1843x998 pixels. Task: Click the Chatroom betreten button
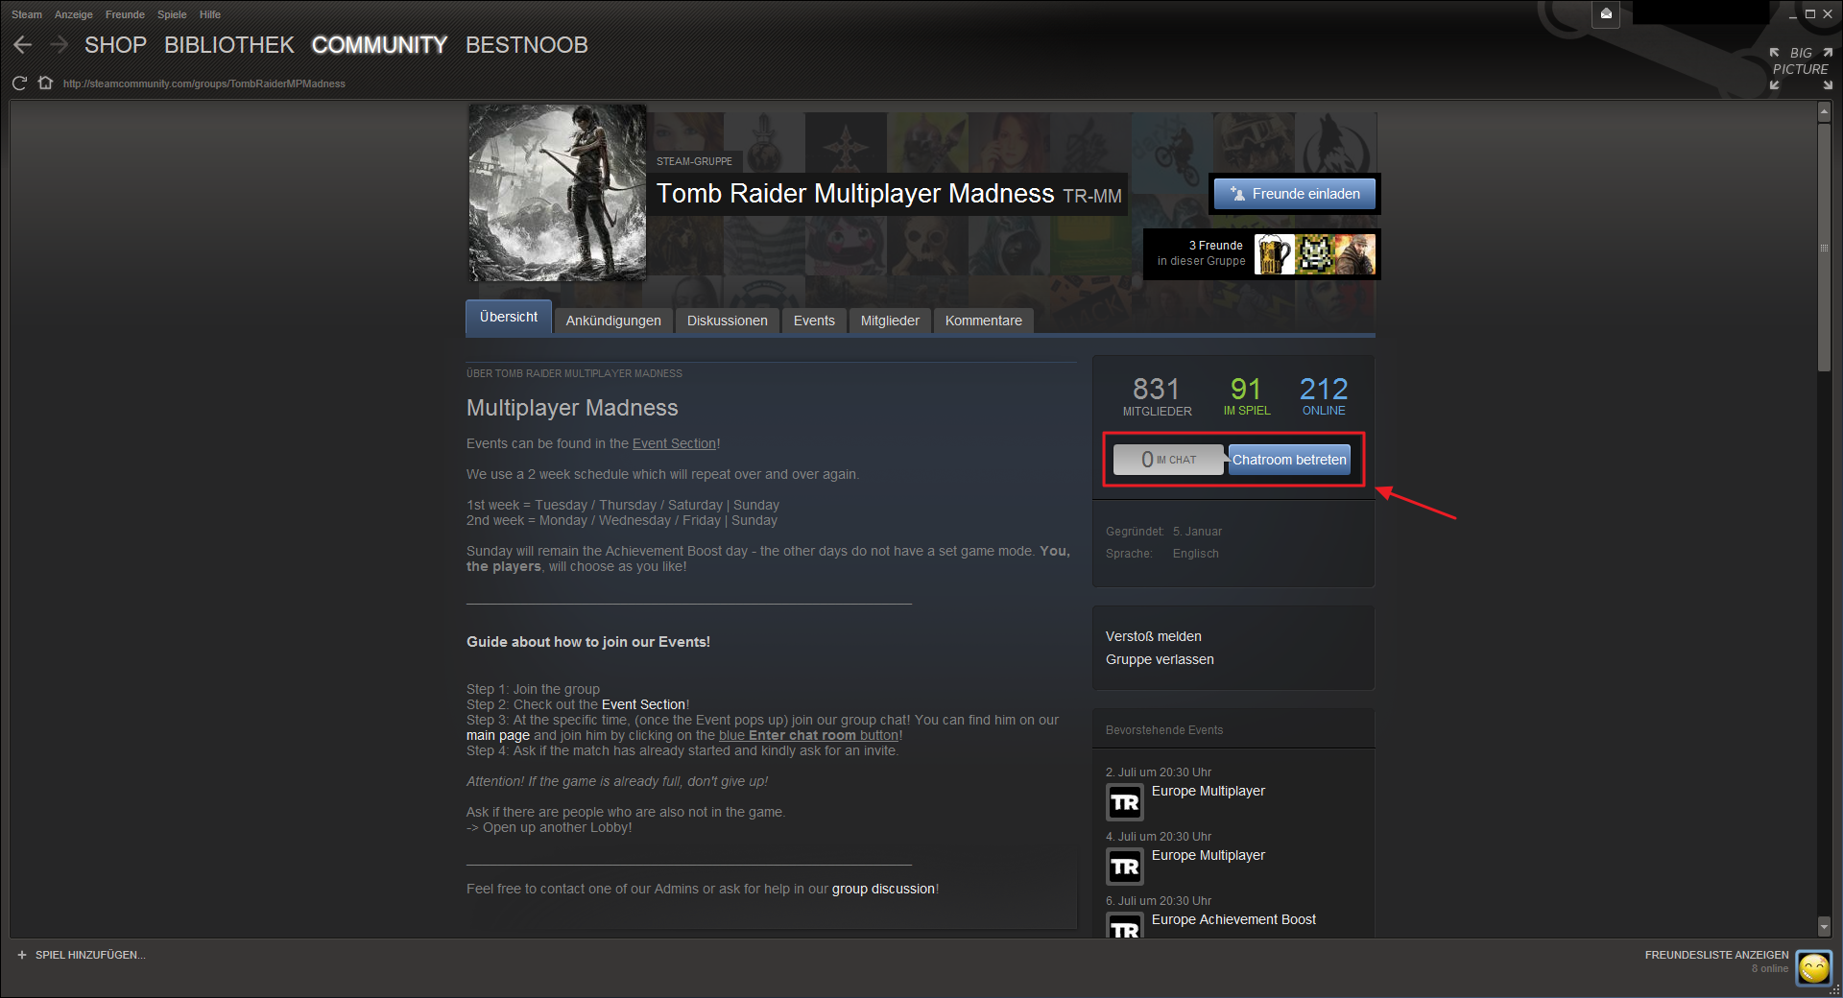pos(1289,460)
